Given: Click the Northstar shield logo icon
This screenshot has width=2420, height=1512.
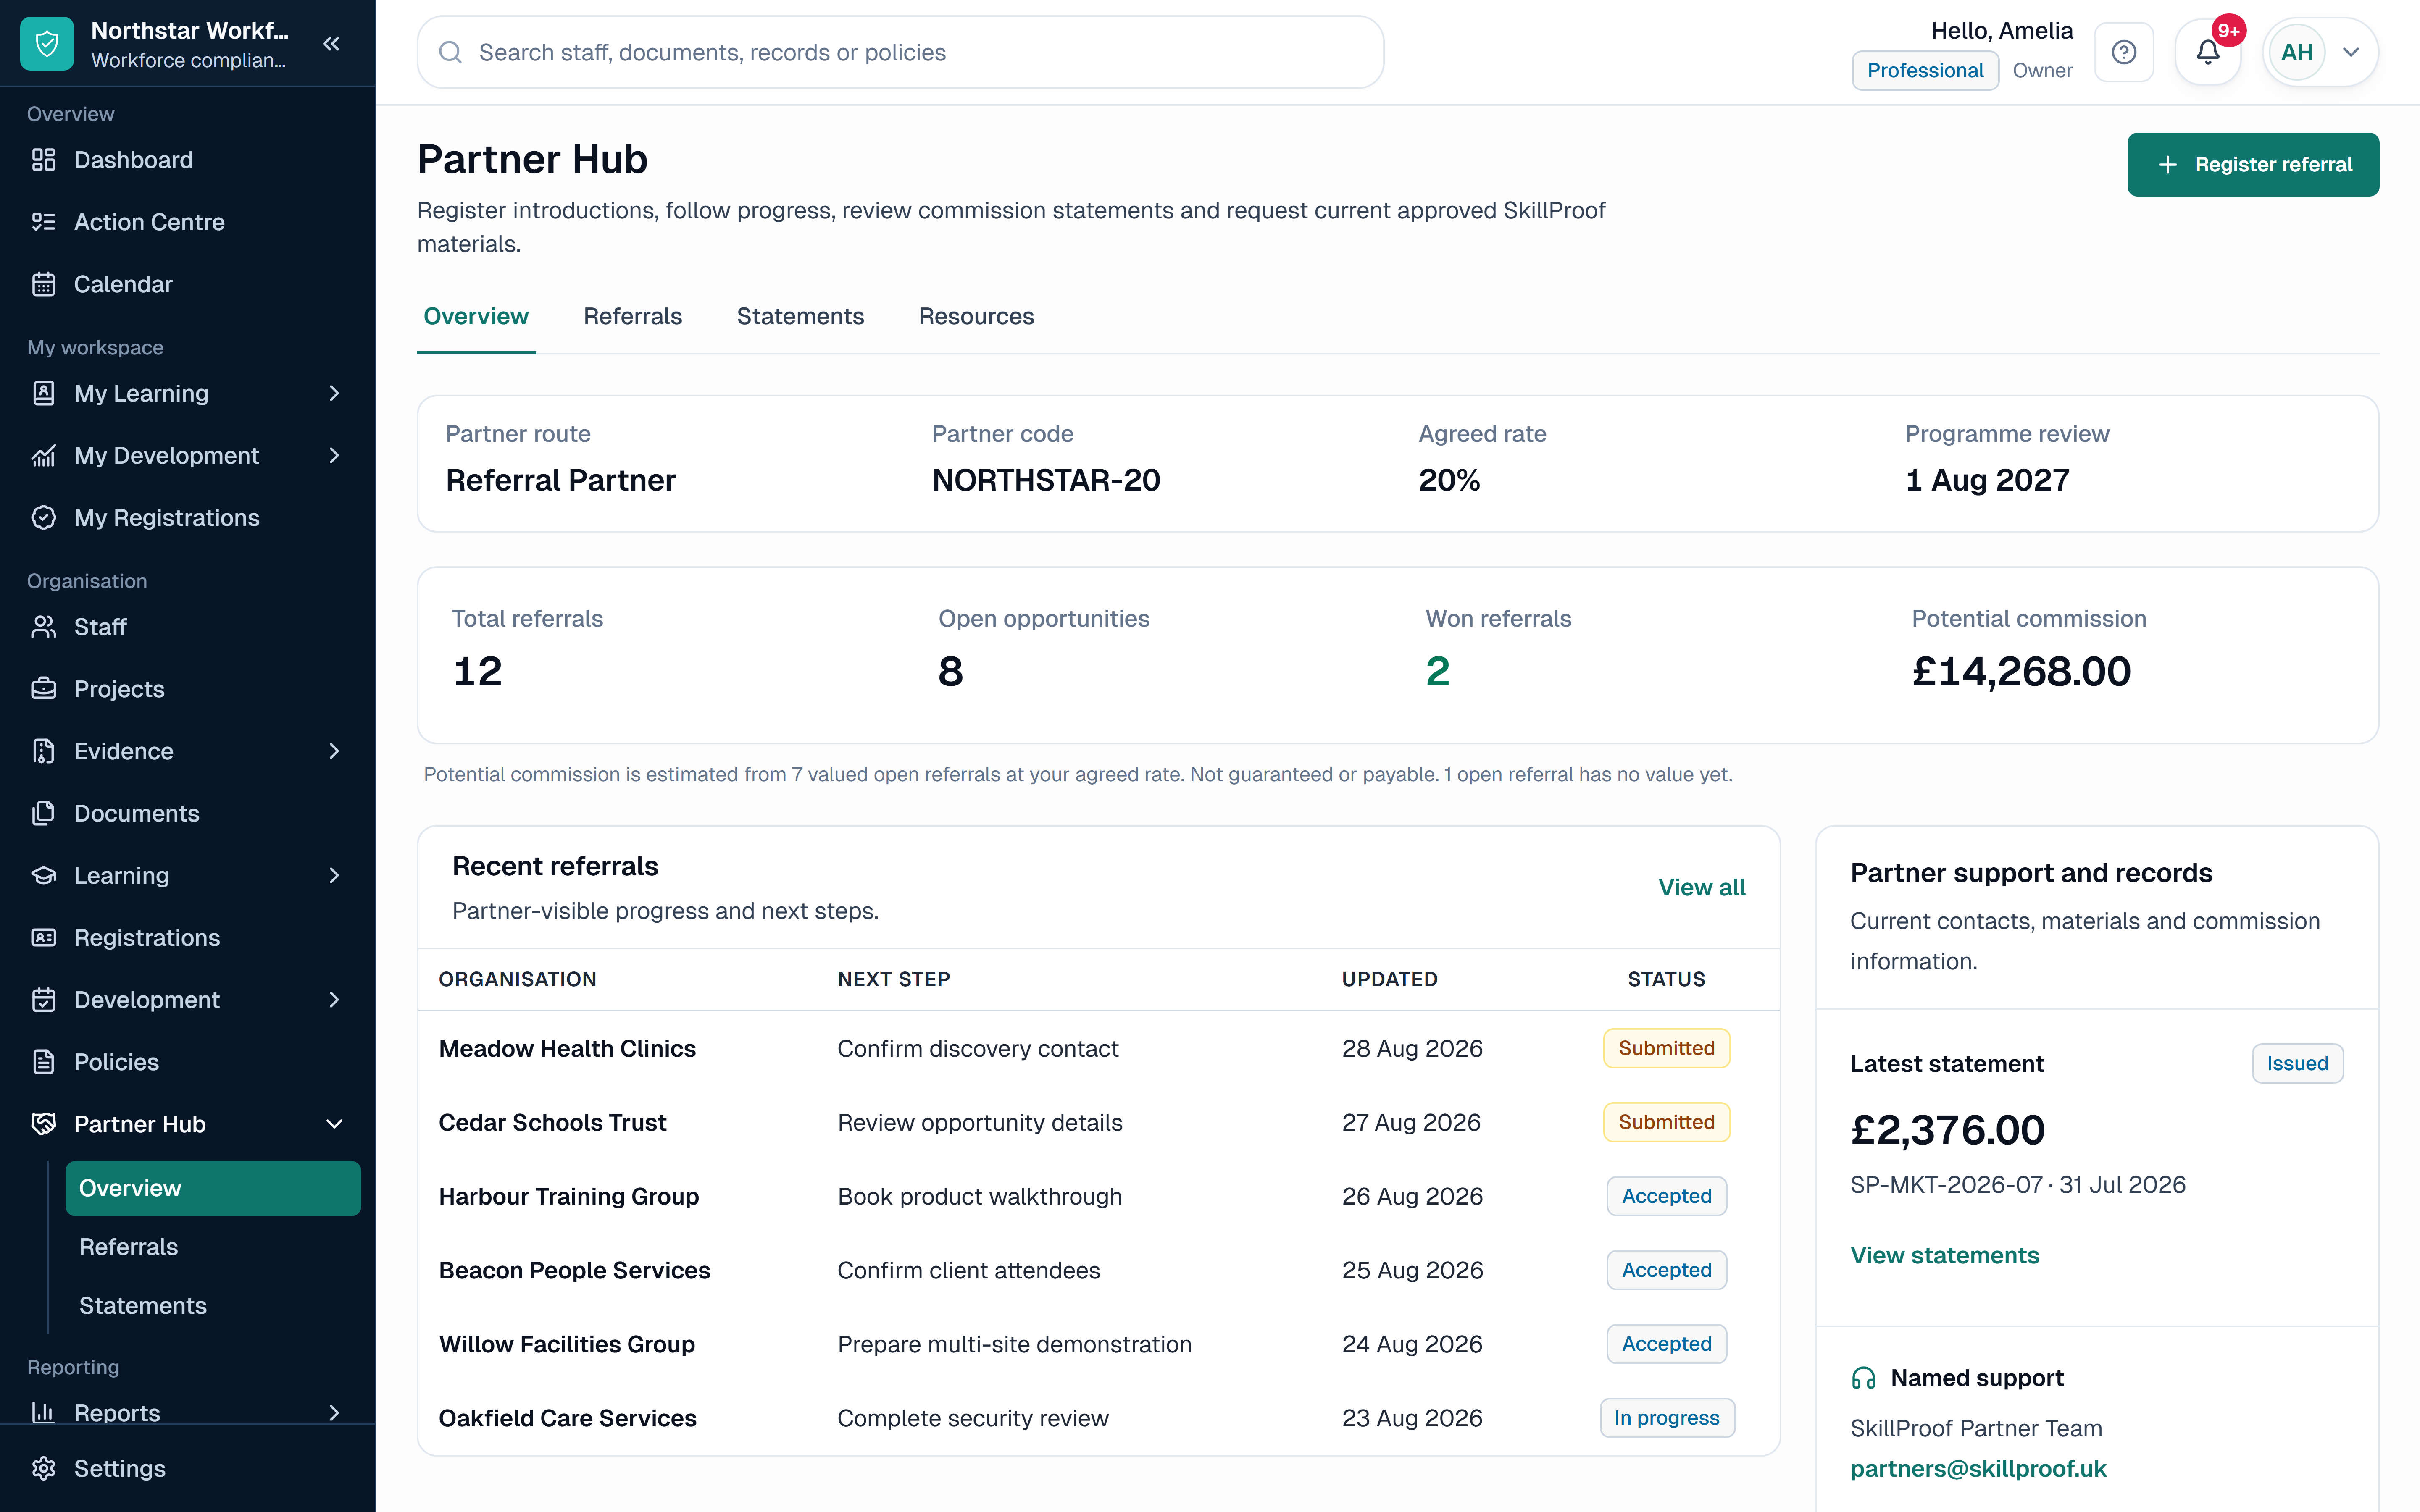Looking at the screenshot, I should pos(47,44).
